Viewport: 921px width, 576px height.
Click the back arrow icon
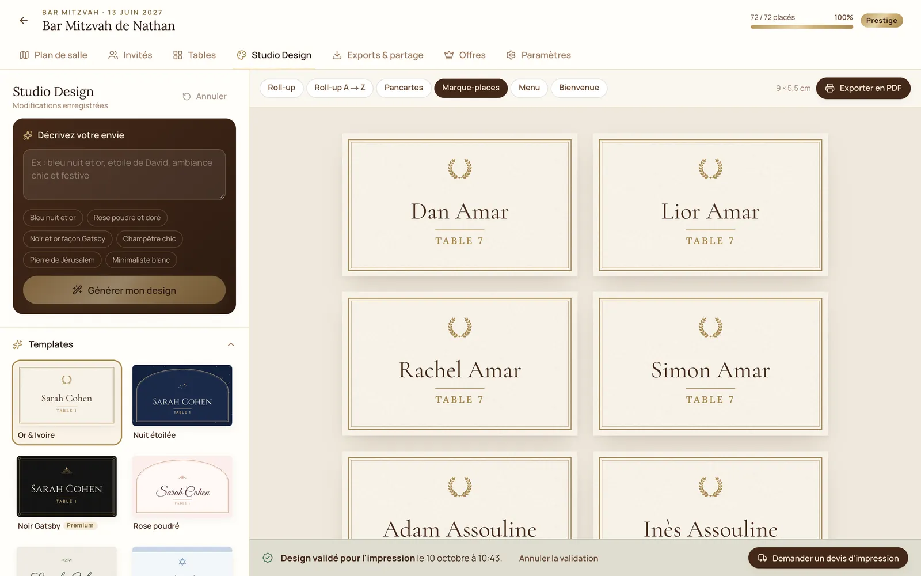(24, 21)
